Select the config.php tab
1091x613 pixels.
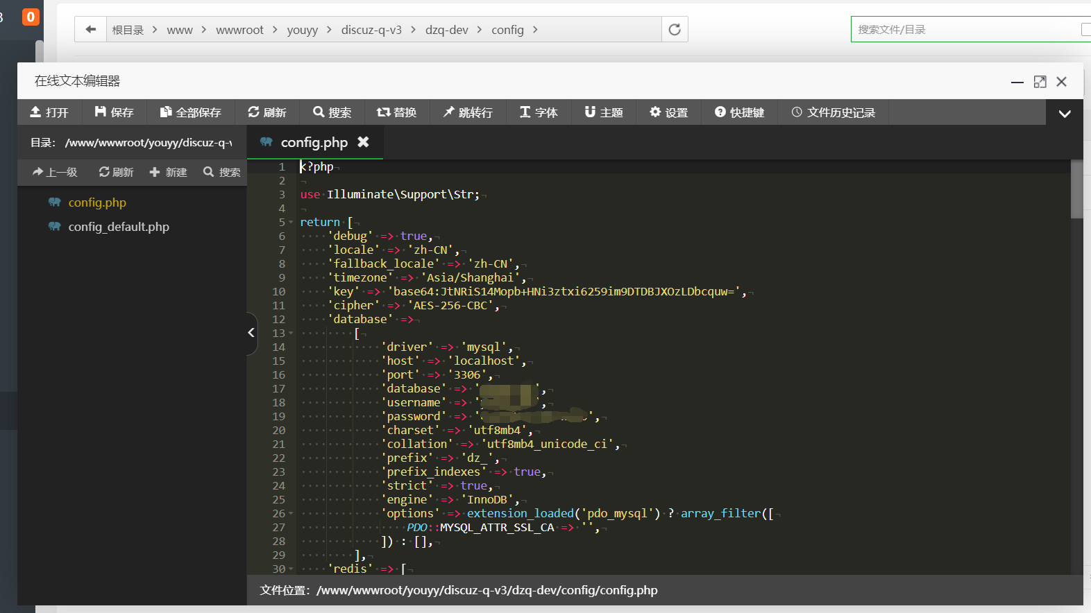click(314, 142)
